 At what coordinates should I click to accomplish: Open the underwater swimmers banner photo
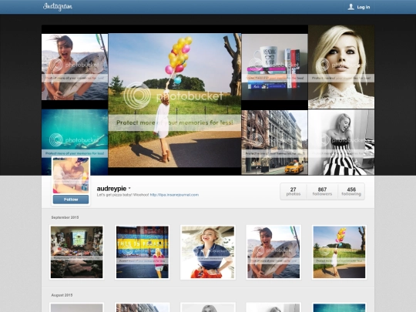click(75, 133)
